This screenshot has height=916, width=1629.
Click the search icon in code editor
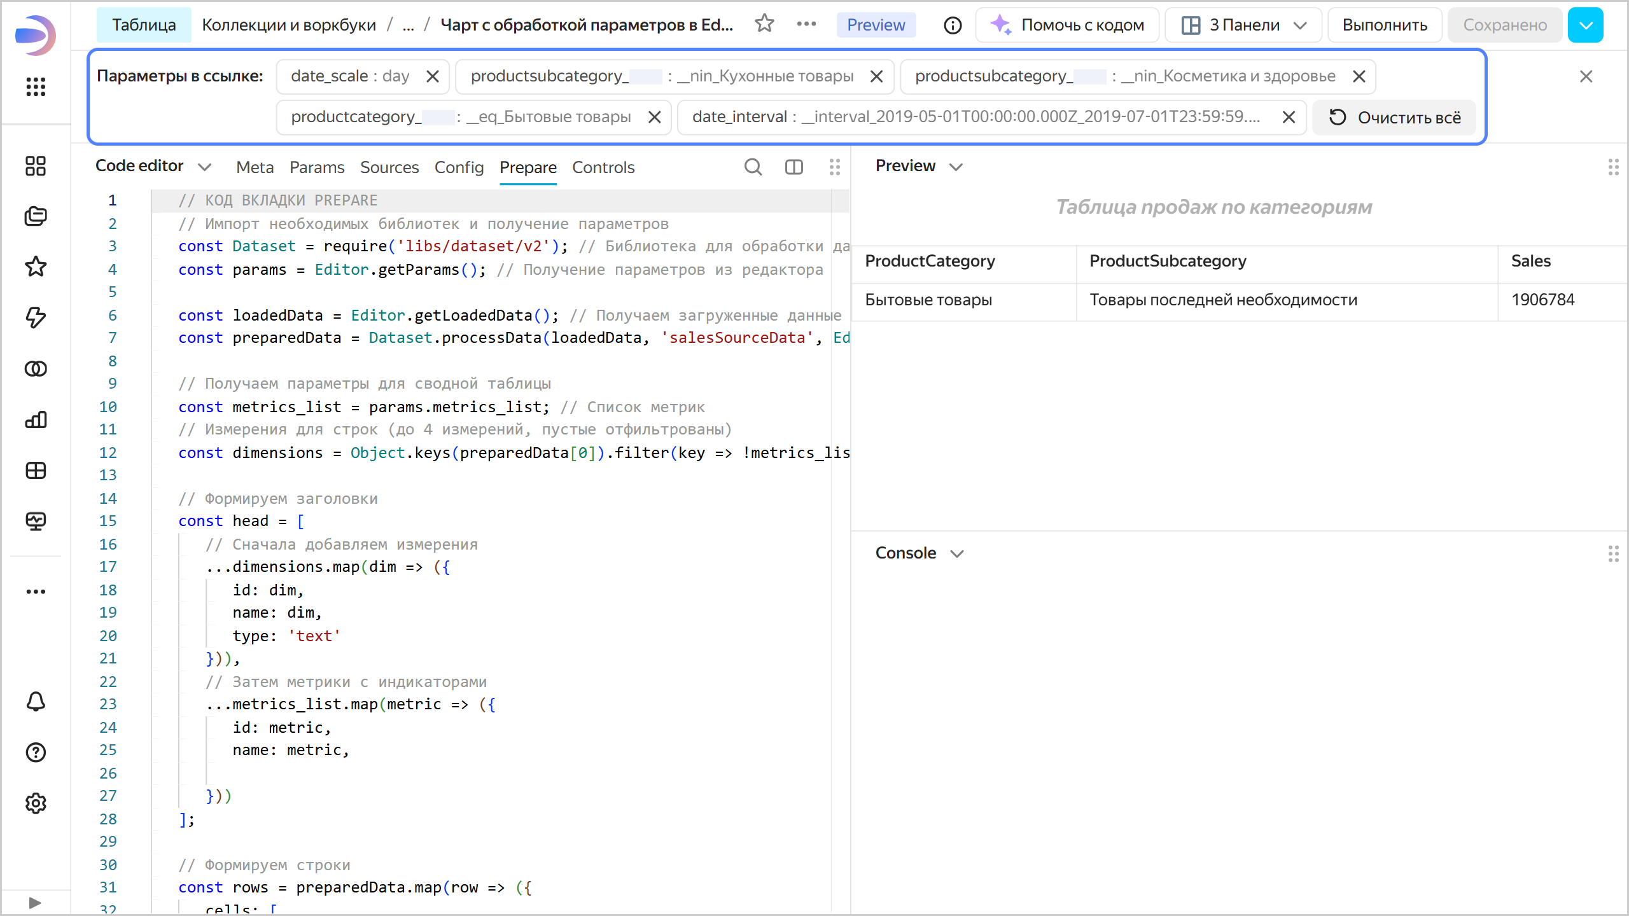click(753, 167)
